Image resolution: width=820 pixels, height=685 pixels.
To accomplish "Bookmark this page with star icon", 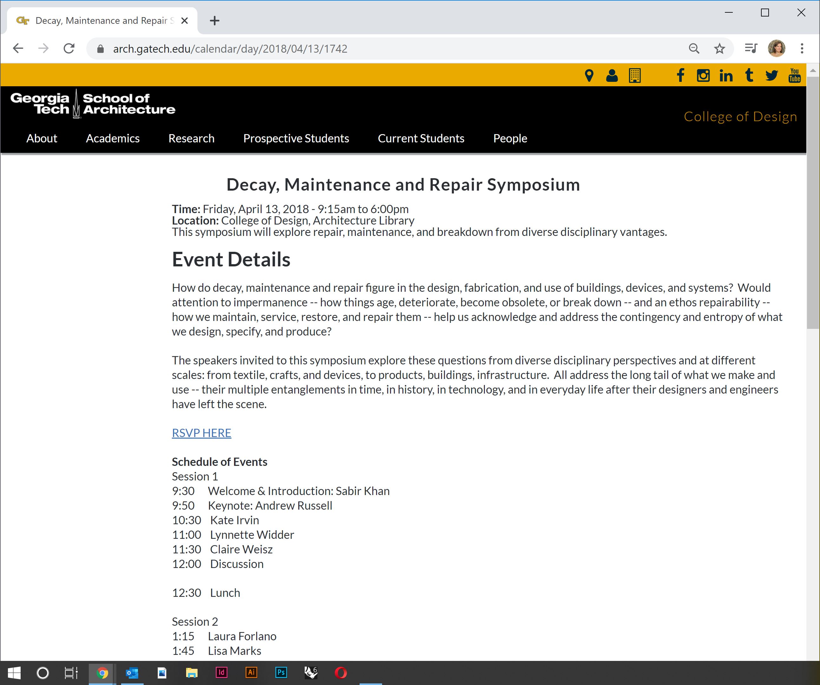I will 719,49.
